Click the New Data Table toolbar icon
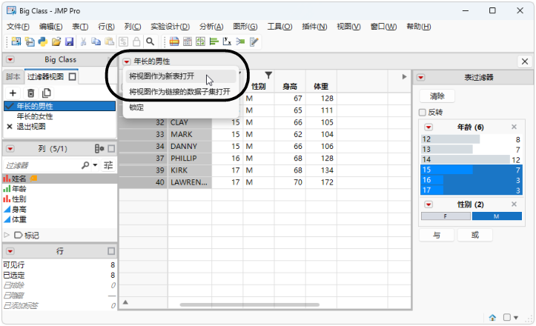The image size is (536, 326). point(16,41)
